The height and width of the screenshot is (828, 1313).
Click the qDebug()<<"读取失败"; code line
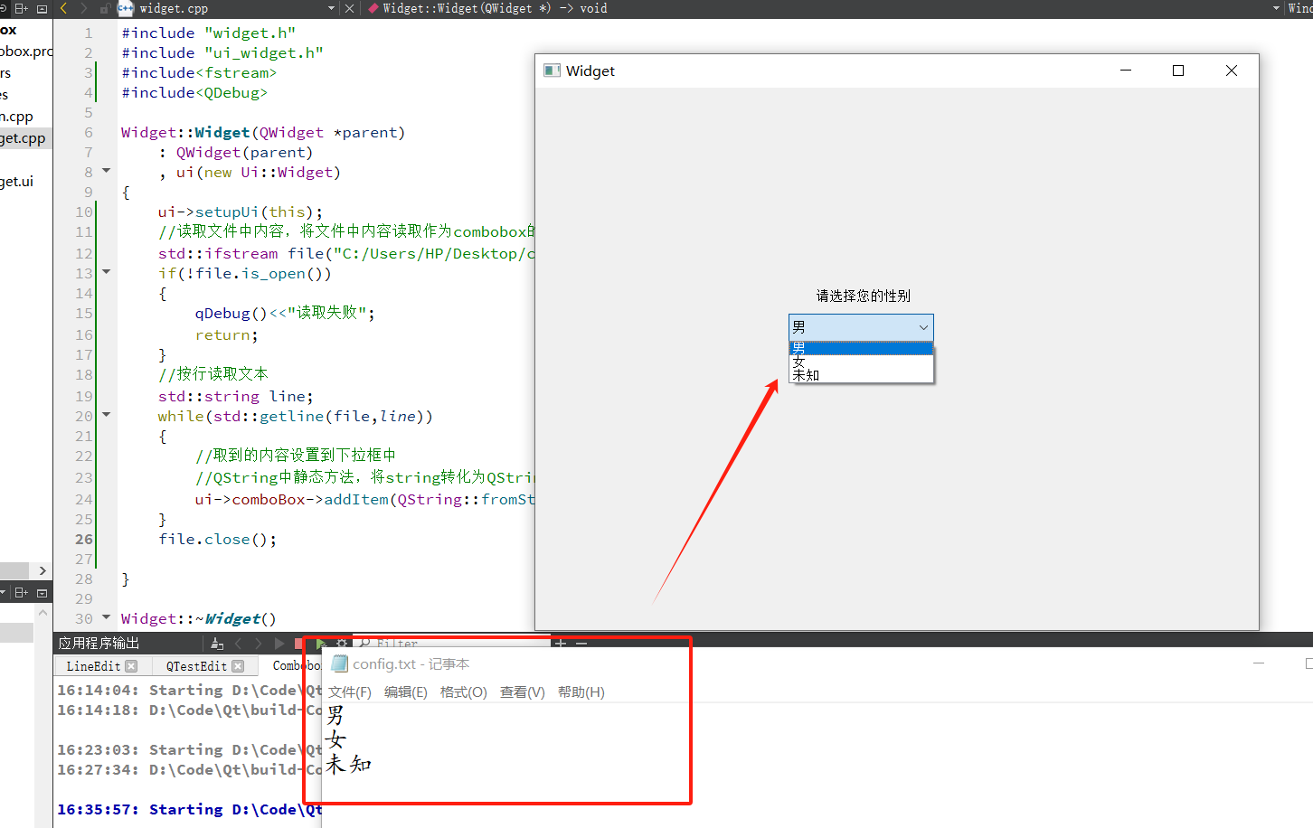(x=285, y=313)
